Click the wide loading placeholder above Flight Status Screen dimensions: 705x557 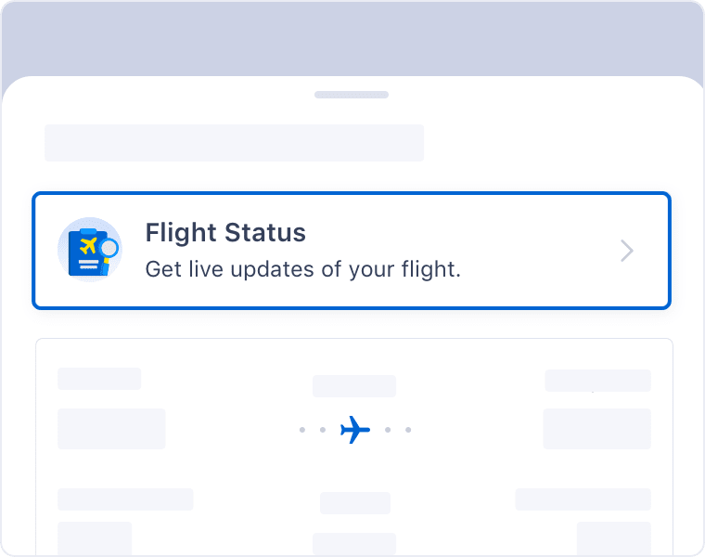(x=235, y=143)
